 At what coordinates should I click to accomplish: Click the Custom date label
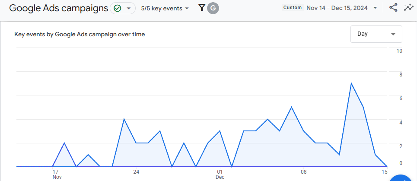pyautogui.click(x=292, y=8)
